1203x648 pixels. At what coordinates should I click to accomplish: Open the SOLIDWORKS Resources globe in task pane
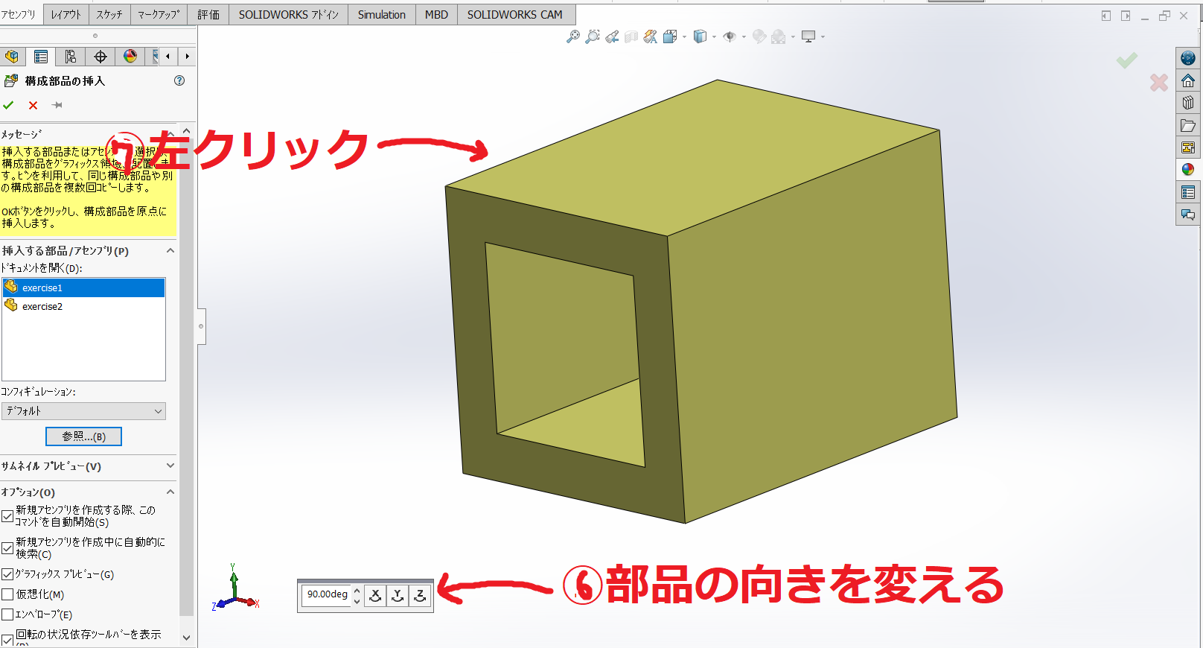point(1188,58)
